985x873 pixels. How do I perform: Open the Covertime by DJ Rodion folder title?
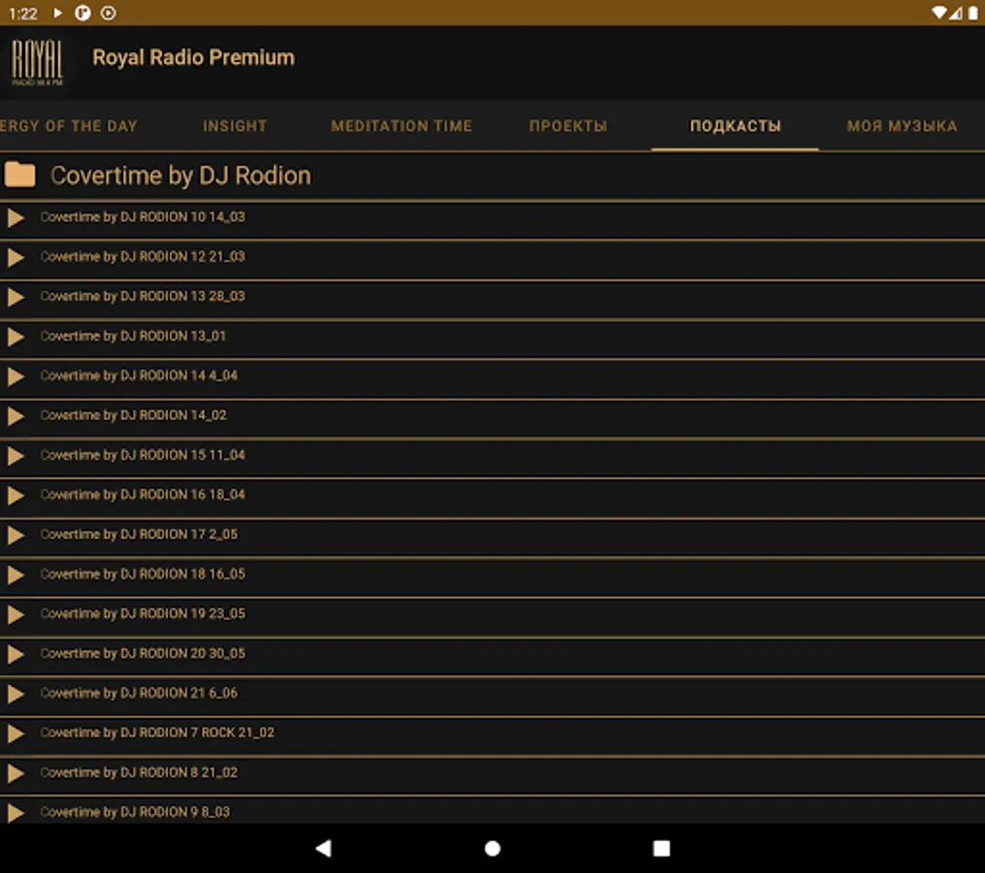pos(181,176)
